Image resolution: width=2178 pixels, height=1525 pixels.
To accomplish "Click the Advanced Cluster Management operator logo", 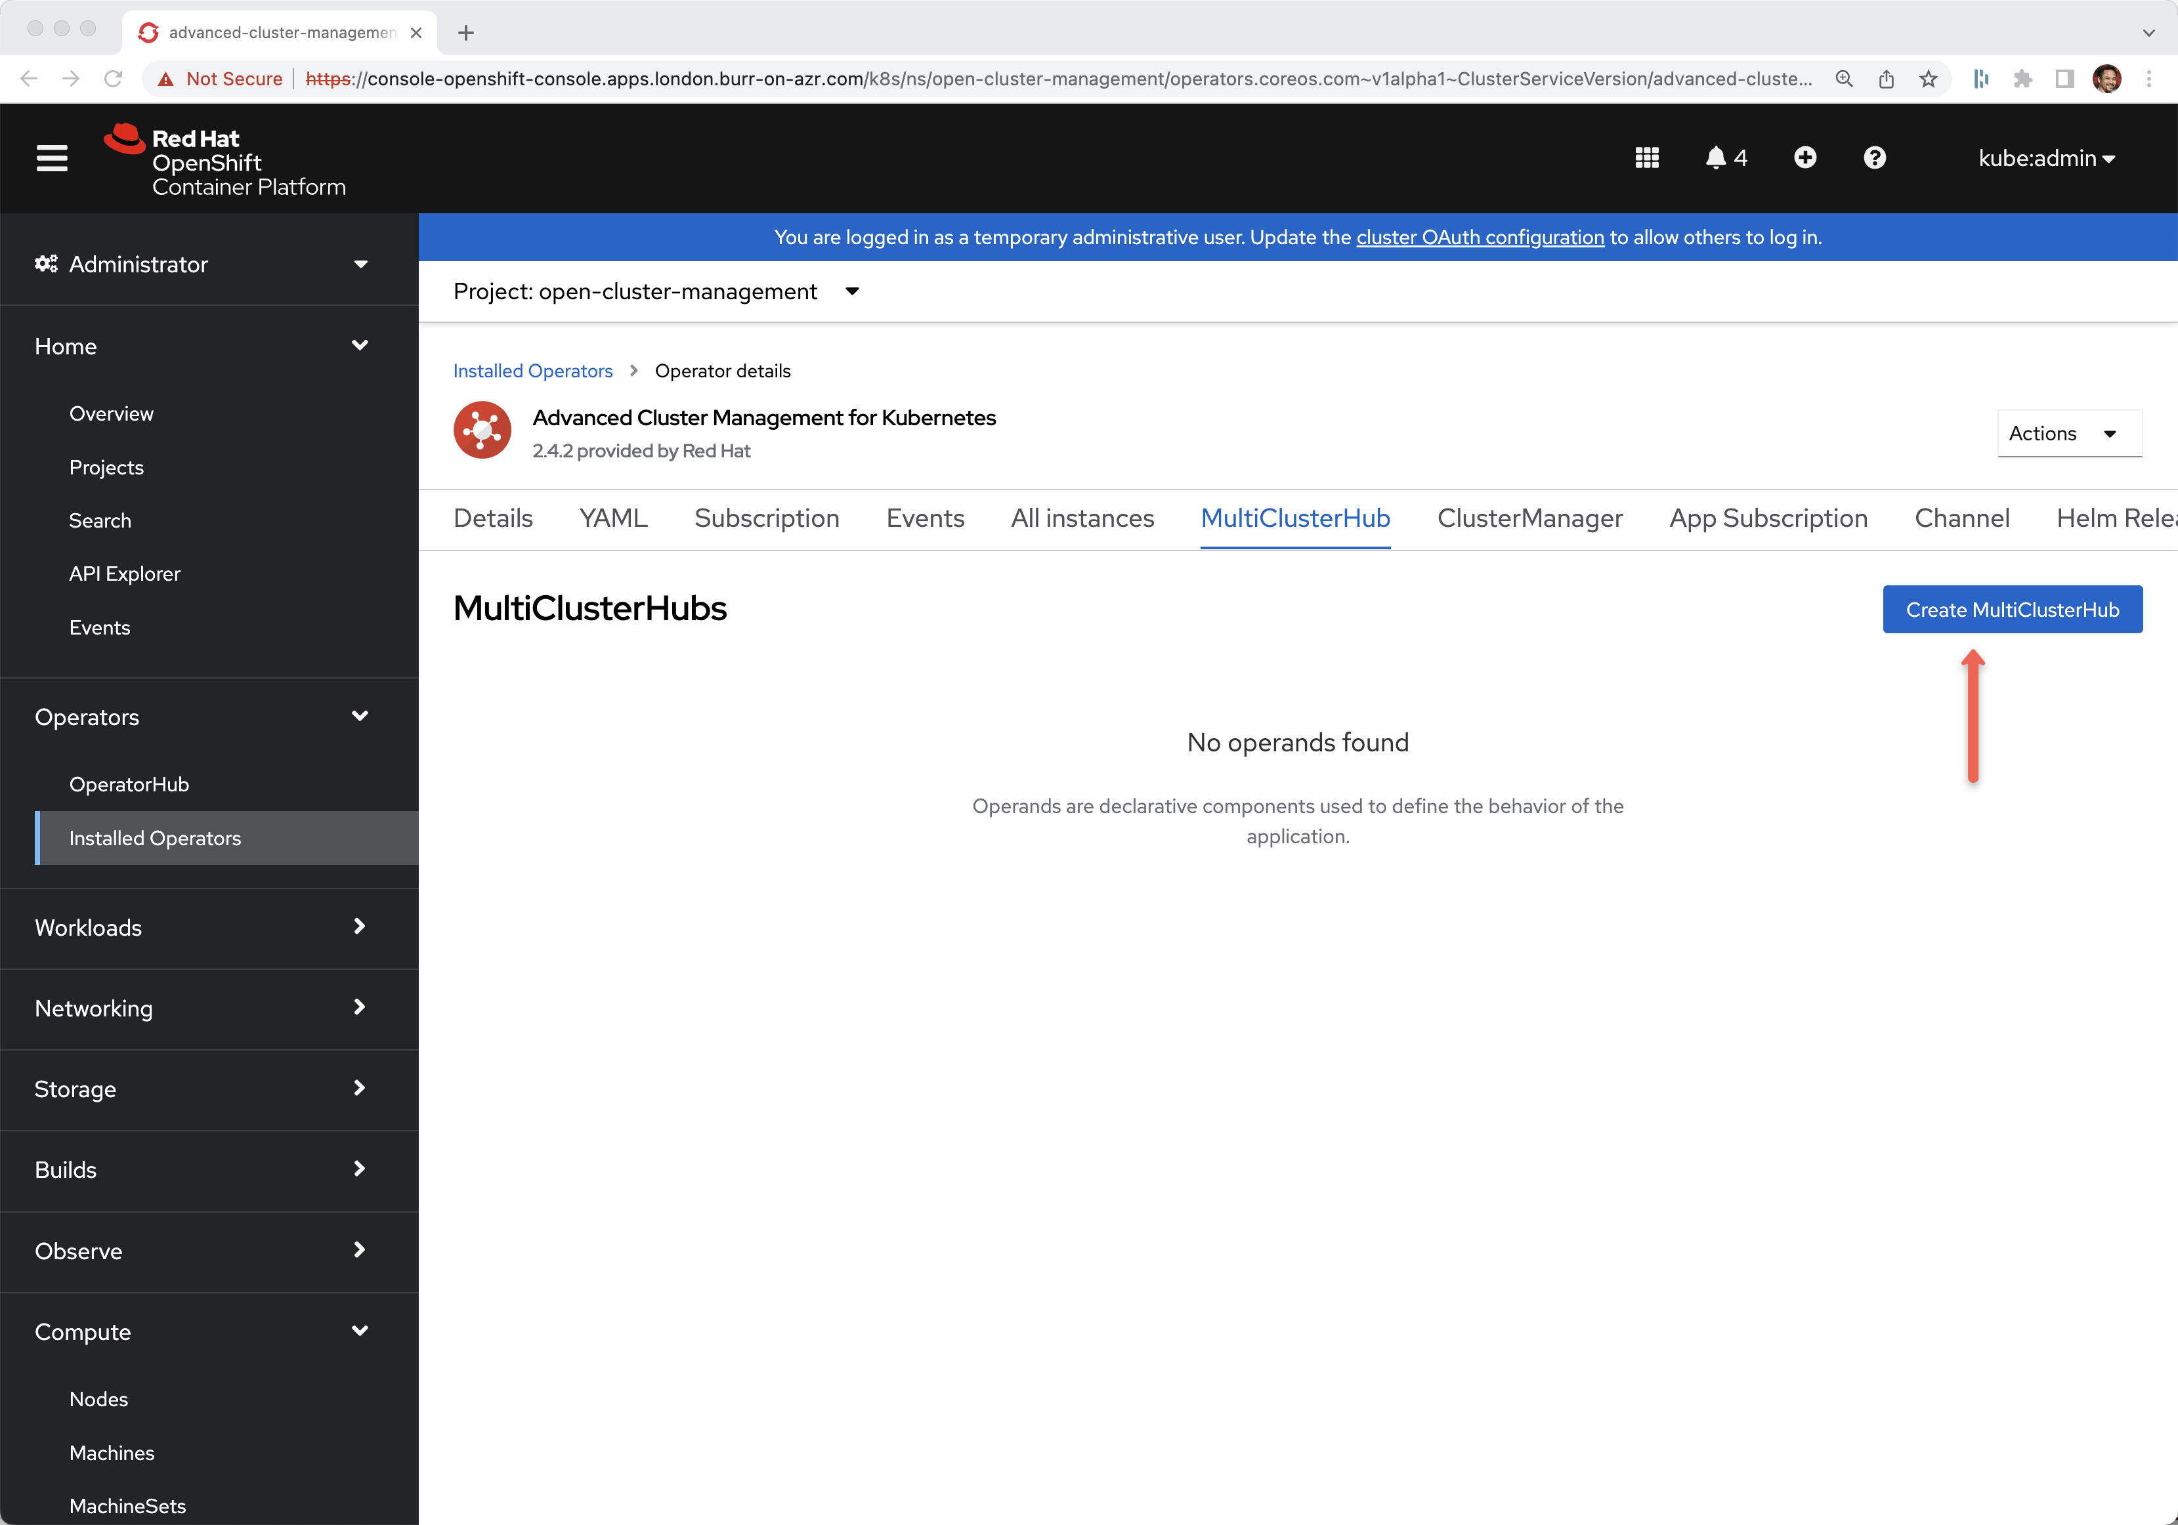I will tap(482, 432).
